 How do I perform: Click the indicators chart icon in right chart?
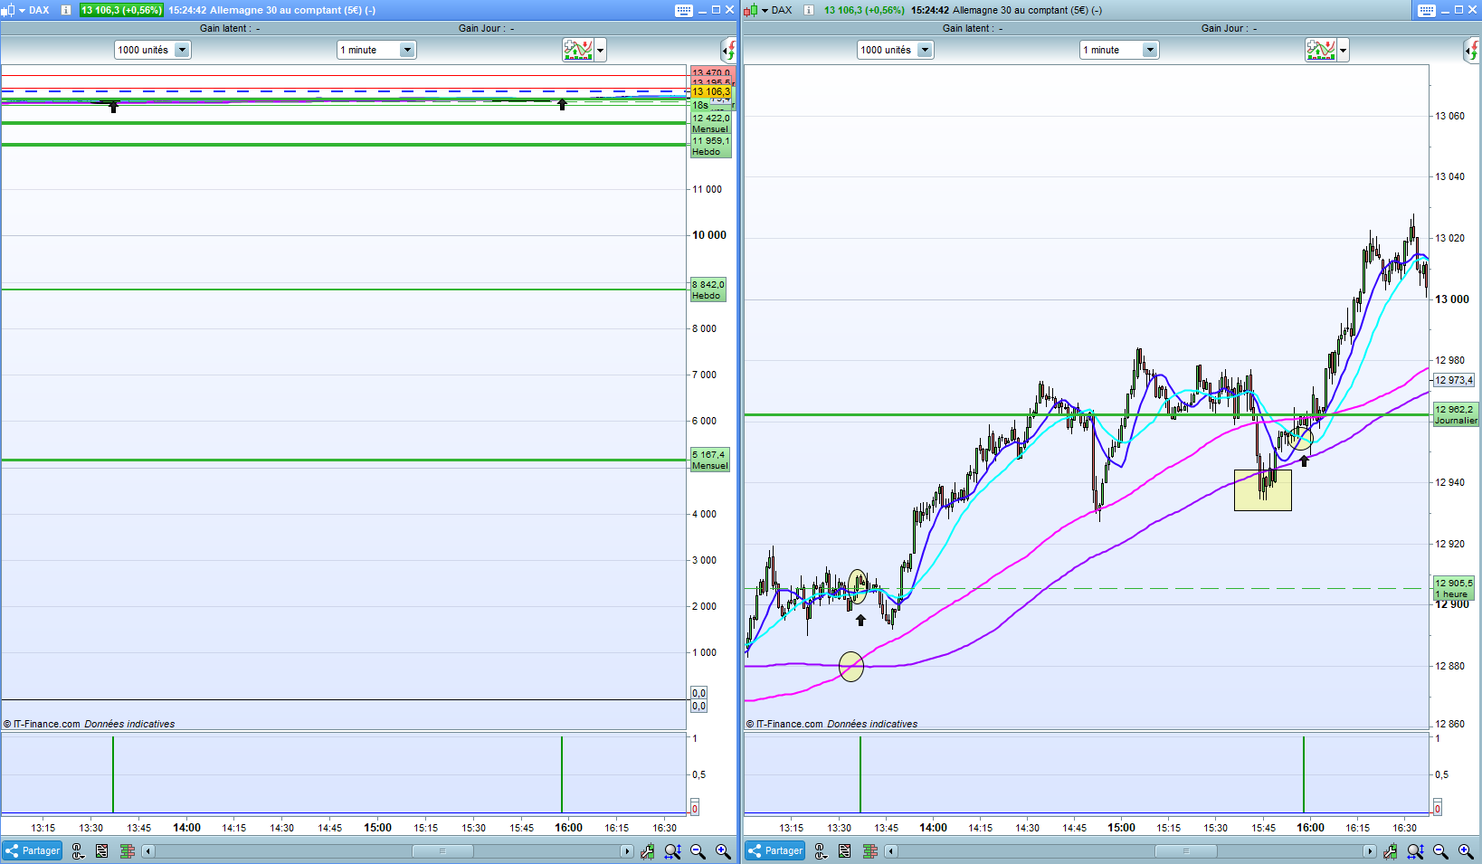[1321, 50]
